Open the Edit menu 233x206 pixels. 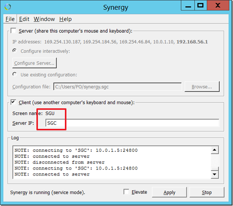pos(24,19)
